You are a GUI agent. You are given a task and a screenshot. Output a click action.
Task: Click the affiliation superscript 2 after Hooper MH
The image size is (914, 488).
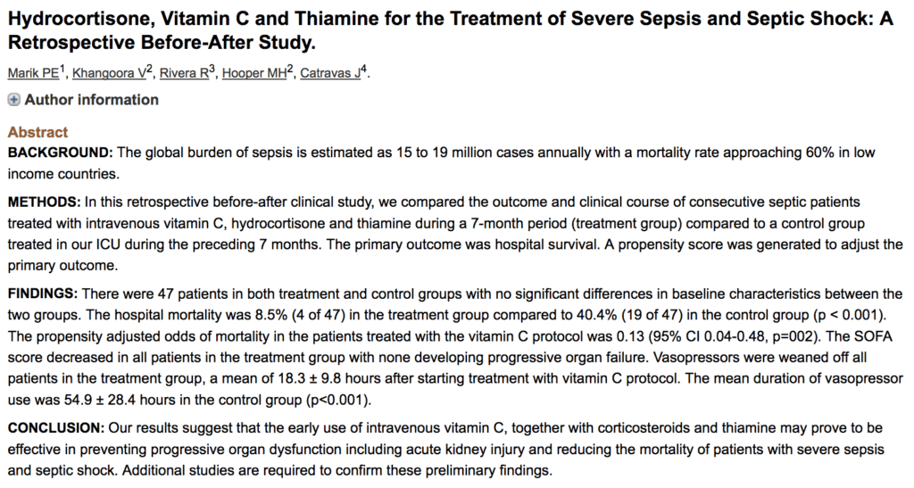click(290, 70)
